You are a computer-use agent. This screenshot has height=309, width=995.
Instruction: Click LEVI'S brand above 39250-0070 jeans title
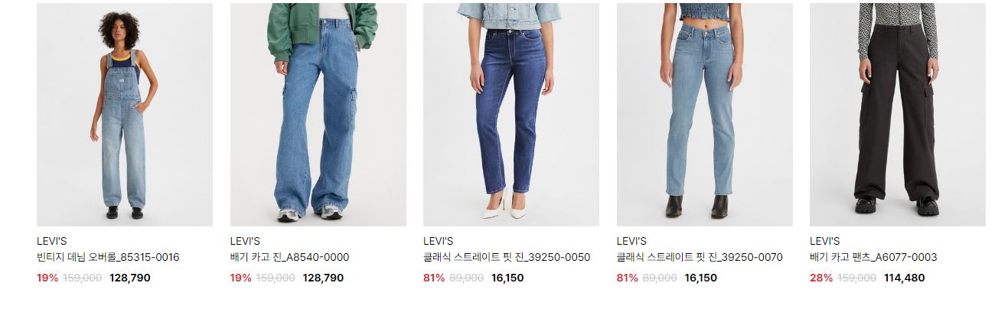tap(632, 241)
